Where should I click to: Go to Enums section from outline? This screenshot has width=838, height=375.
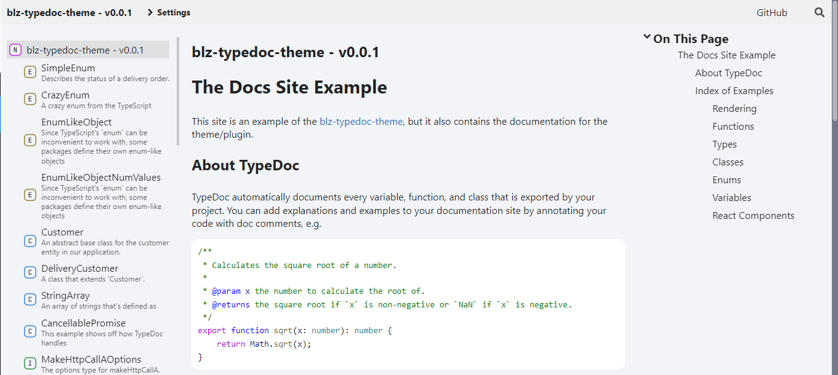[x=727, y=180]
